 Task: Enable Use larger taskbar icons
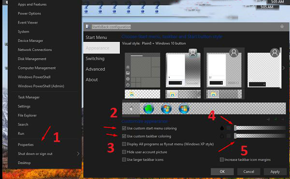124,160
